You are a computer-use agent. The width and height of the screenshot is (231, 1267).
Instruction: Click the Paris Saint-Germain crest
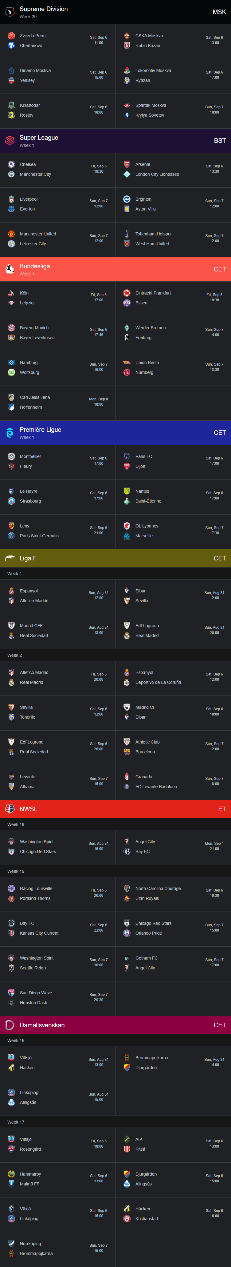11,535
